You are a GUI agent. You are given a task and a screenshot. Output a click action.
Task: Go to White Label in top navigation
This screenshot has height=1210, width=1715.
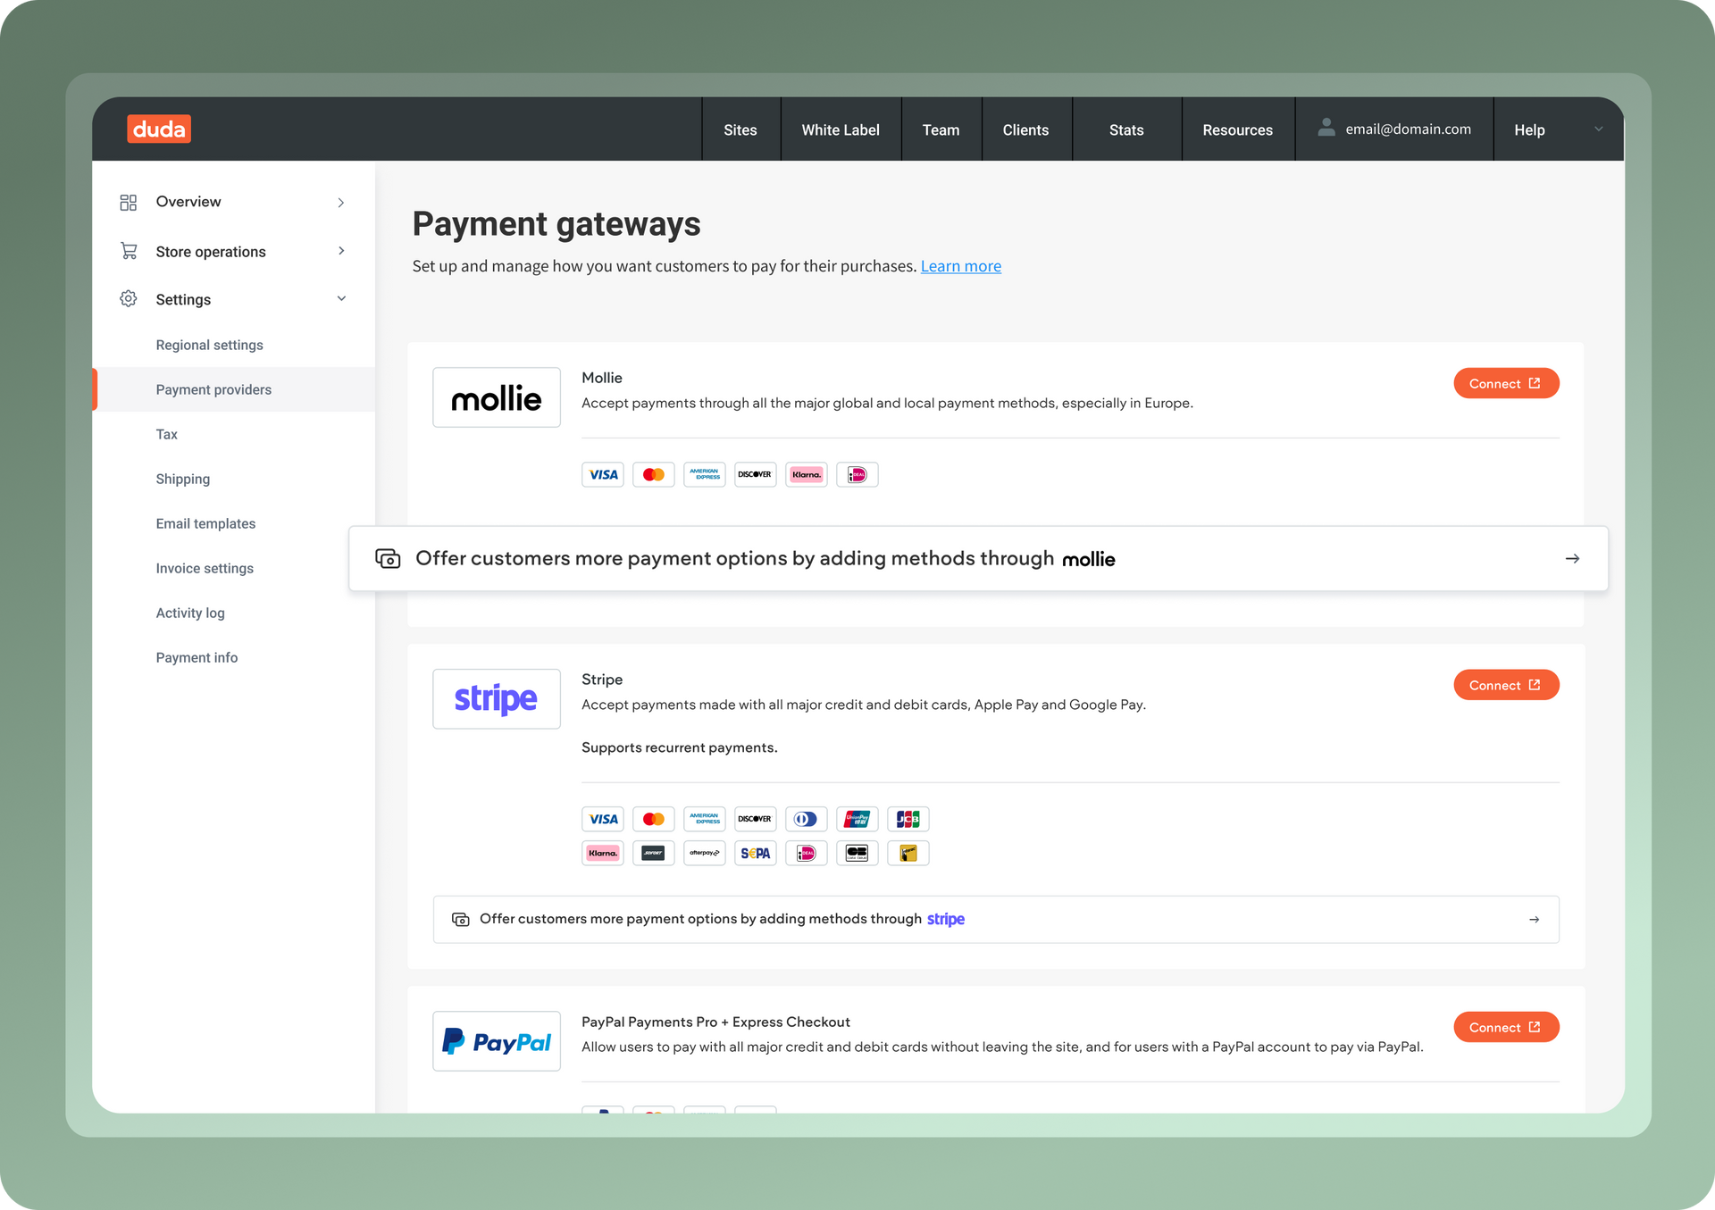[841, 129]
